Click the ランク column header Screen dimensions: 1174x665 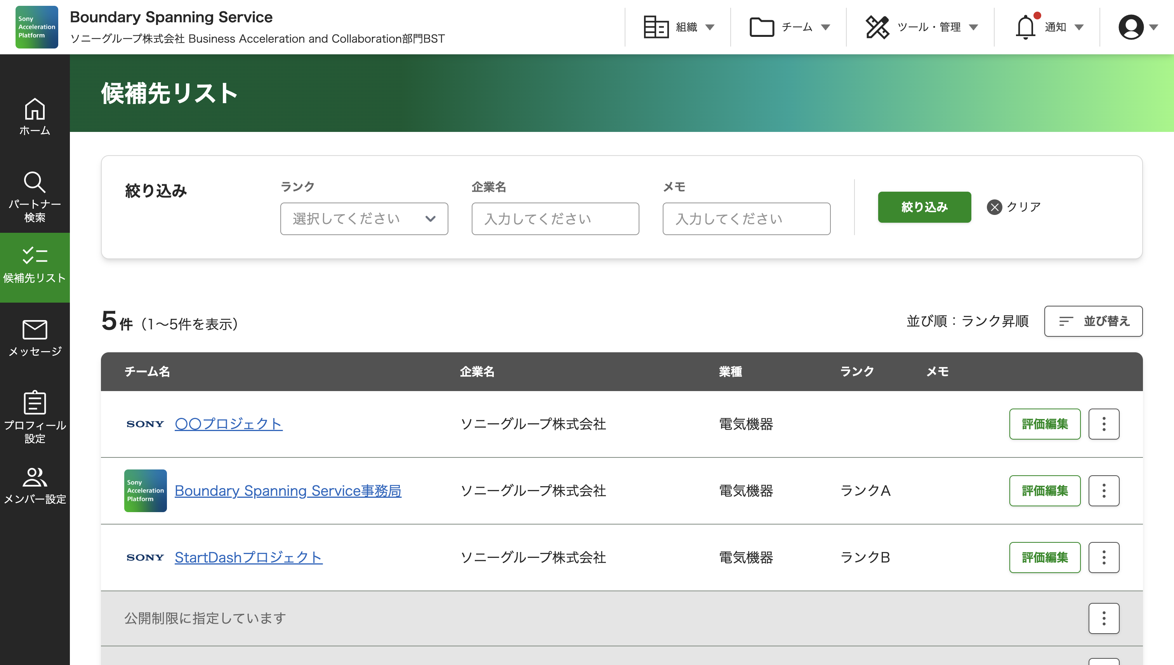[x=857, y=372]
